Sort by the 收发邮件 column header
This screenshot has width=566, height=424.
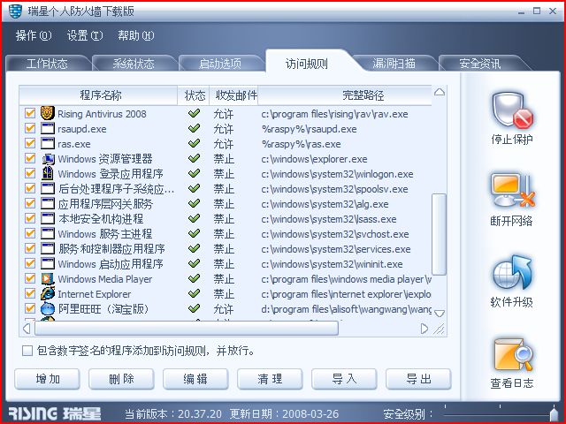[233, 95]
